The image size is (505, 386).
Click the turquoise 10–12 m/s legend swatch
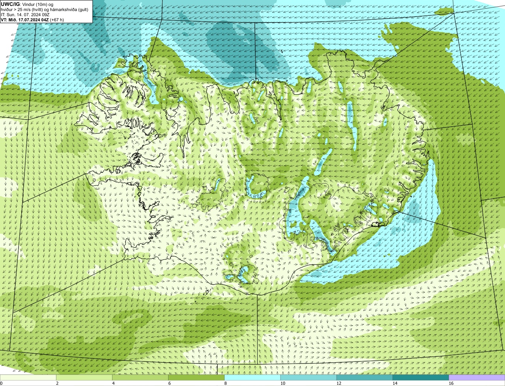coord(309,378)
